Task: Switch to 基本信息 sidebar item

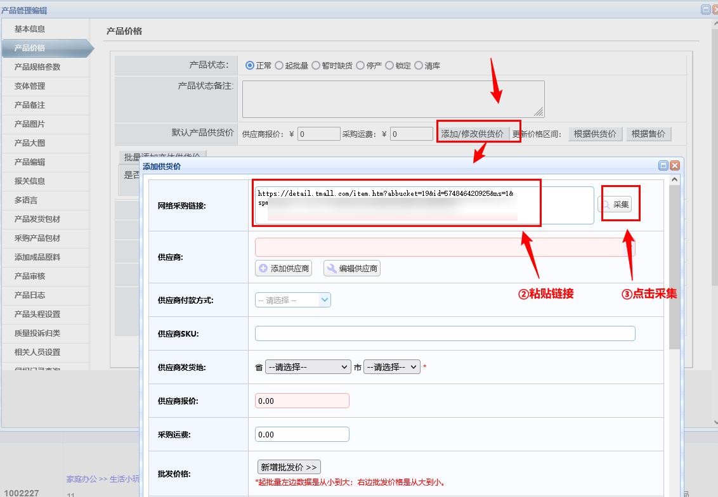Action: pos(30,29)
